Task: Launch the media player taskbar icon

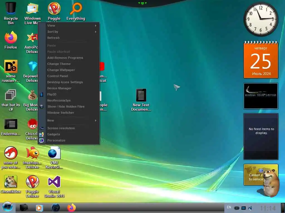Action: tap(39, 208)
